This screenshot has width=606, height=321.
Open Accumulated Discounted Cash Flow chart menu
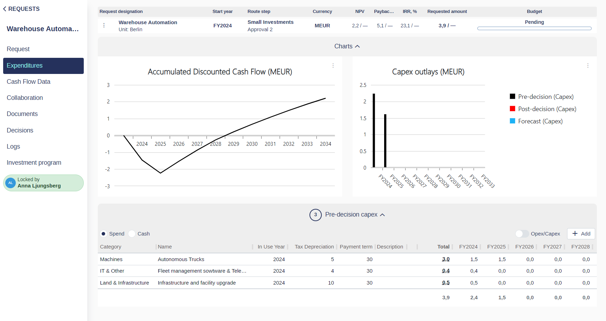[x=333, y=66]
